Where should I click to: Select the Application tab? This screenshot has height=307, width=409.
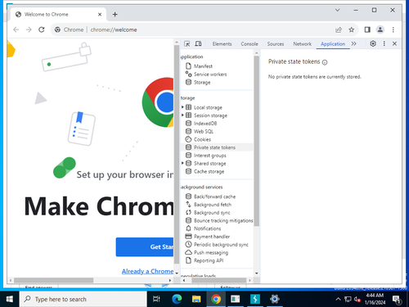point(333,43)
